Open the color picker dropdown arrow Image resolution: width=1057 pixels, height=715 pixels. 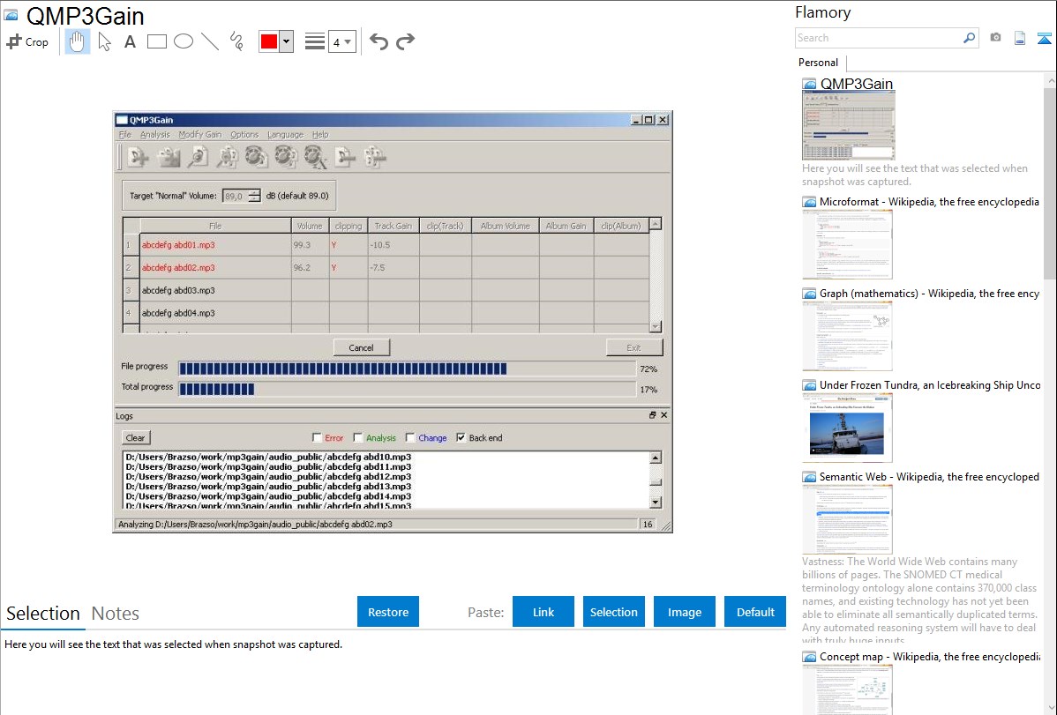[x=287, y=41]
